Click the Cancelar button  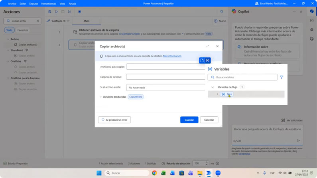[x=209, y=120]
